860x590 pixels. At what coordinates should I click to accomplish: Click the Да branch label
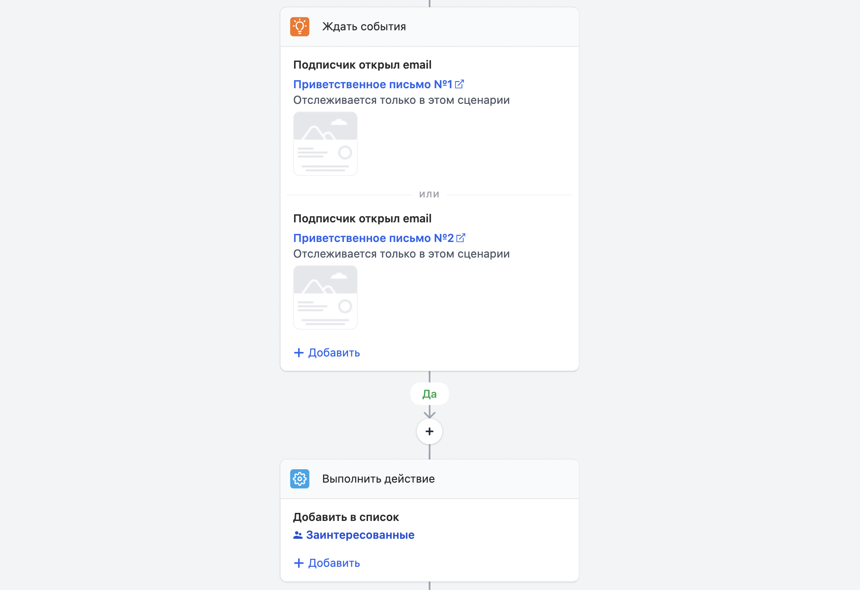tap(430, 394)
